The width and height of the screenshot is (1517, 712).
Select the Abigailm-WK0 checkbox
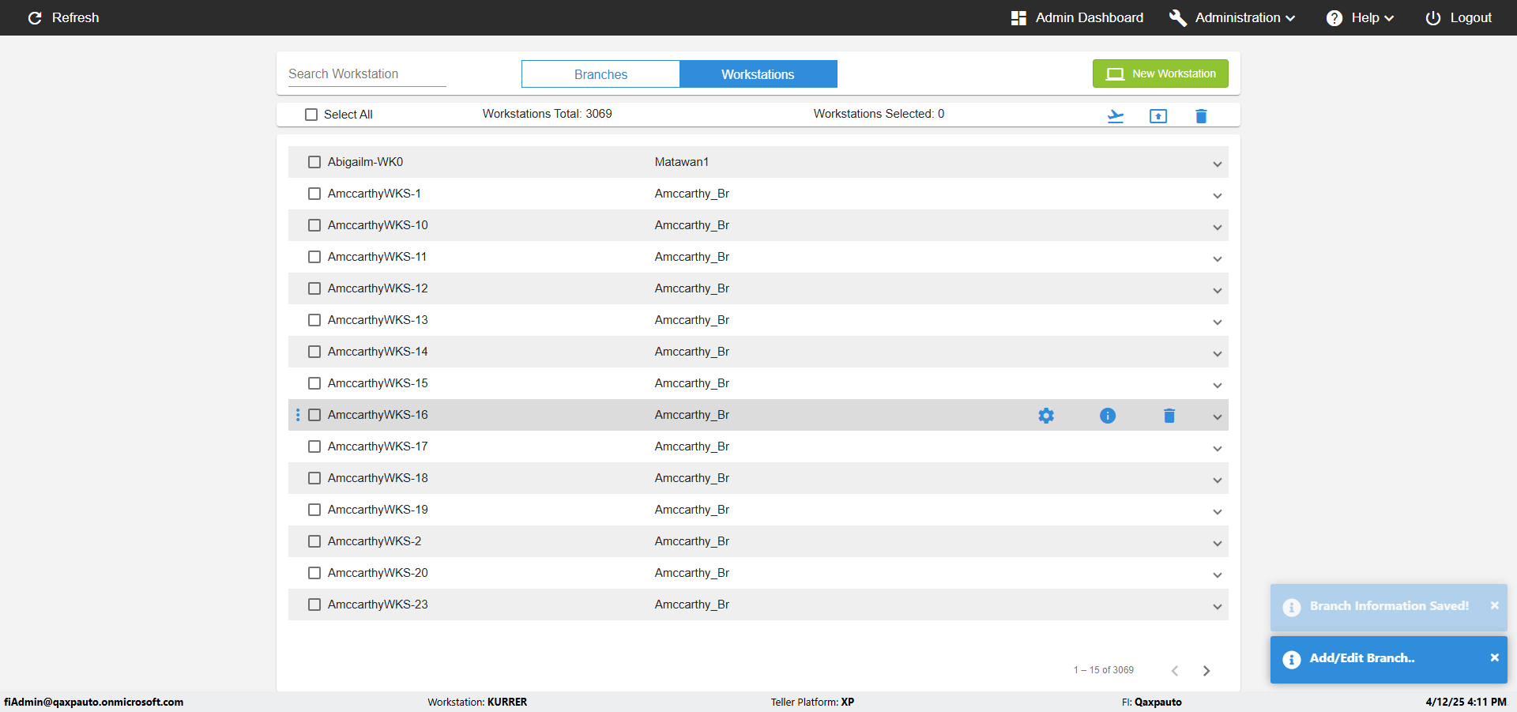click(x=314, y=162)
